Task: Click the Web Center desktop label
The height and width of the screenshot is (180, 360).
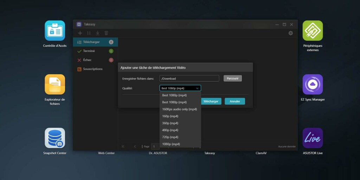Action: (106, 153)
